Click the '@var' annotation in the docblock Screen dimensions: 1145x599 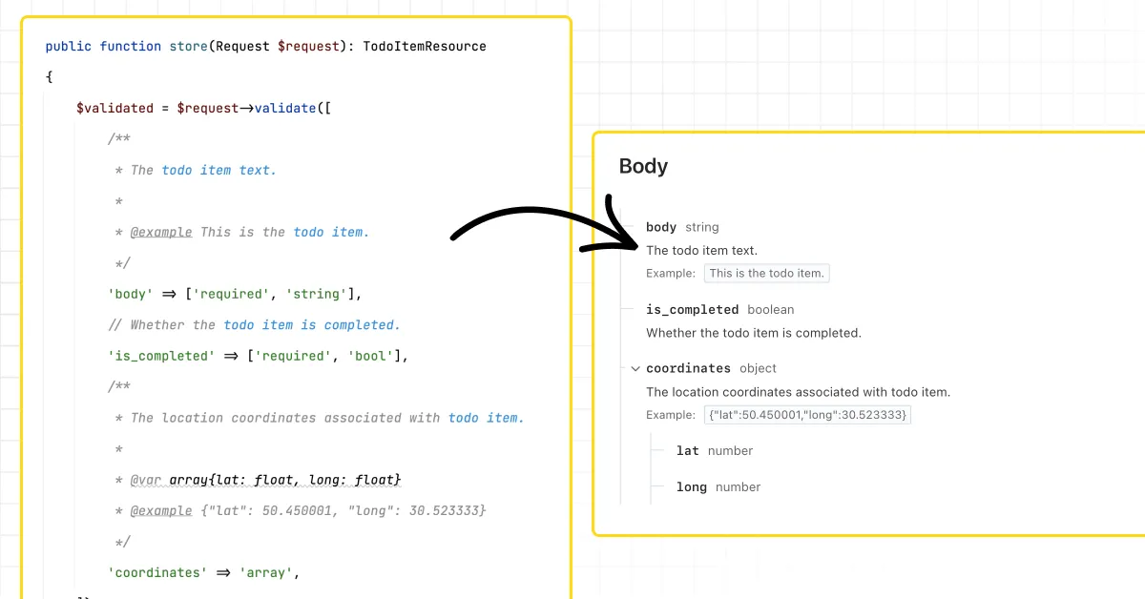(146, 480)
